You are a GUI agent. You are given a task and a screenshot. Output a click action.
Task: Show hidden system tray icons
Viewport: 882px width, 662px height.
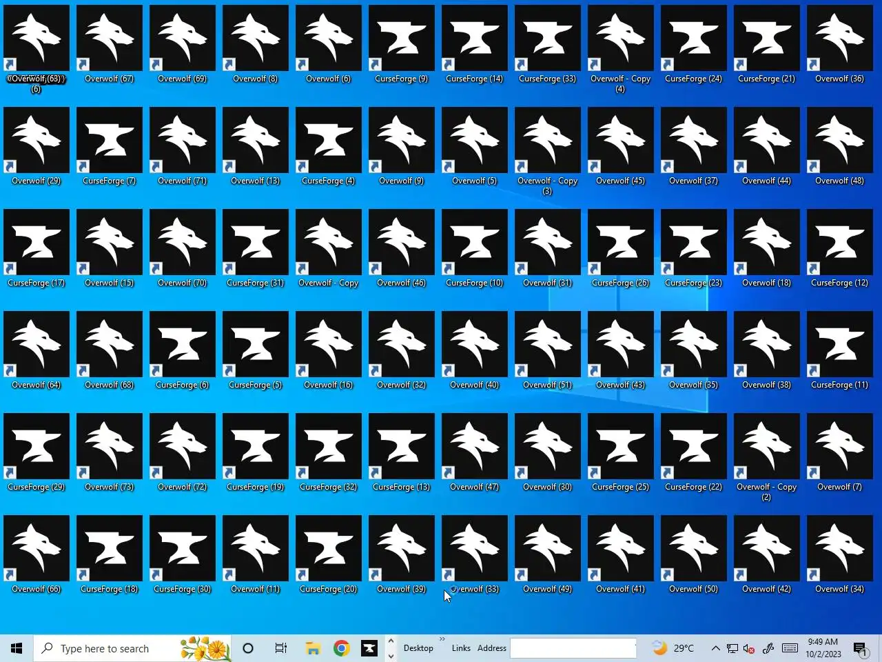point(715,648)
